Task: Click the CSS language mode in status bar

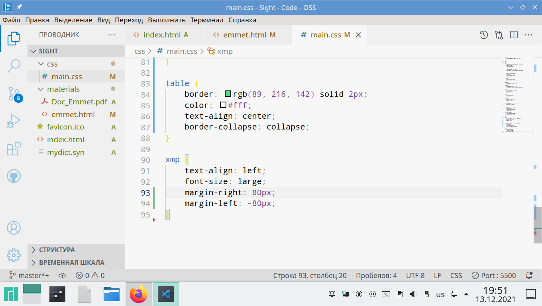Action: click(x=456, y=275)
